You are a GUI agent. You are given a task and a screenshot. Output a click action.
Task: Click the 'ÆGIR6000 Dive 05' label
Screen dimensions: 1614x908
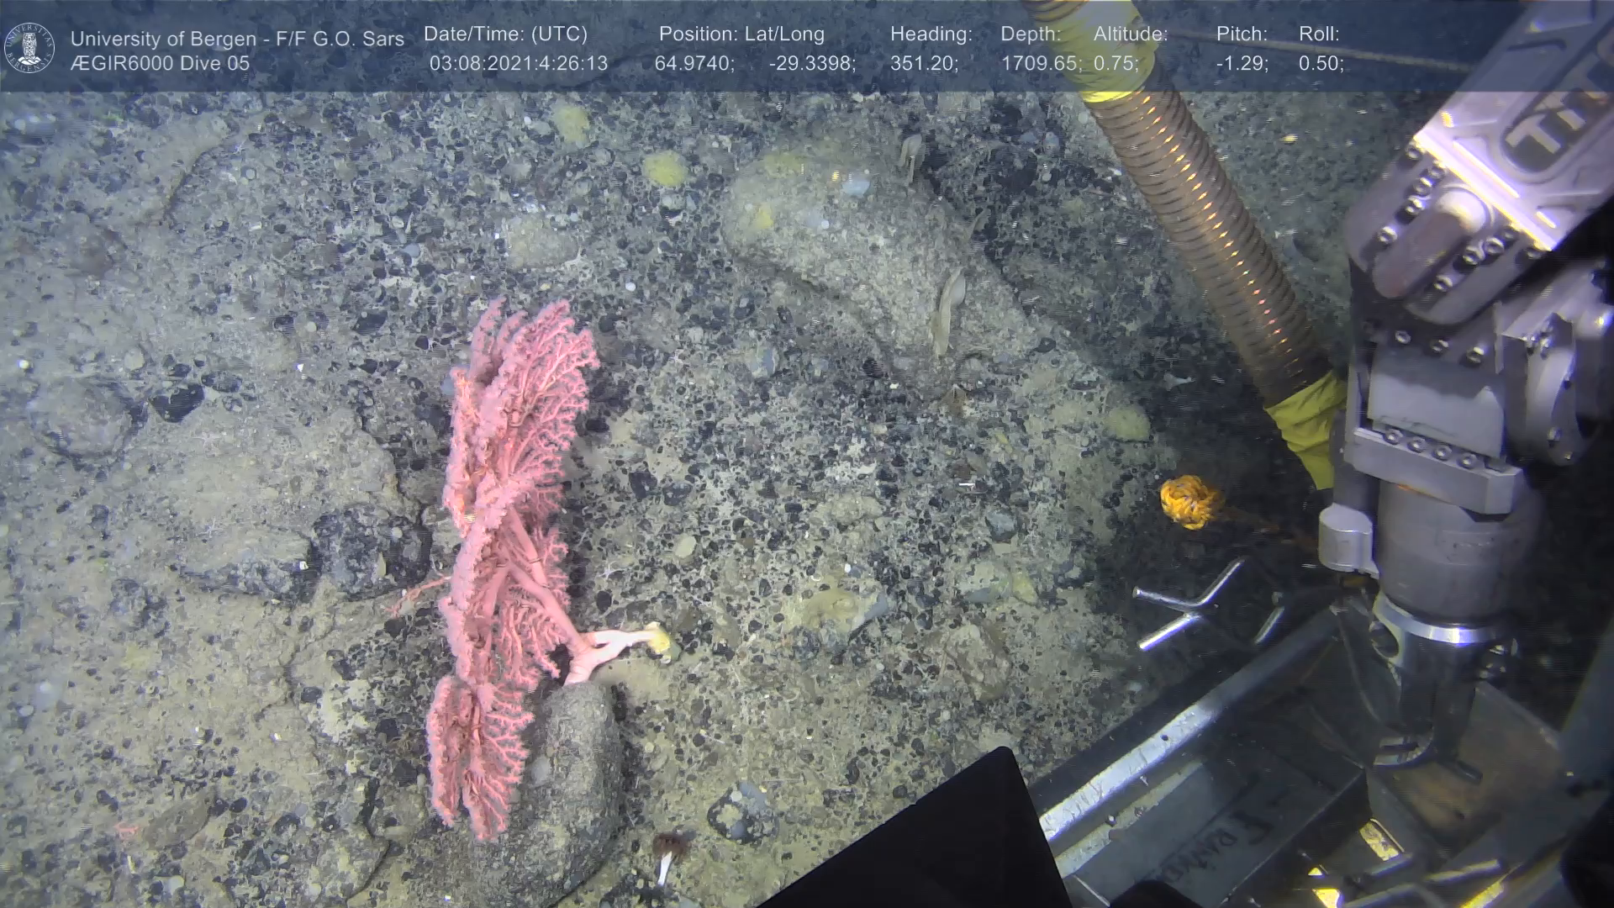point(160,64)
